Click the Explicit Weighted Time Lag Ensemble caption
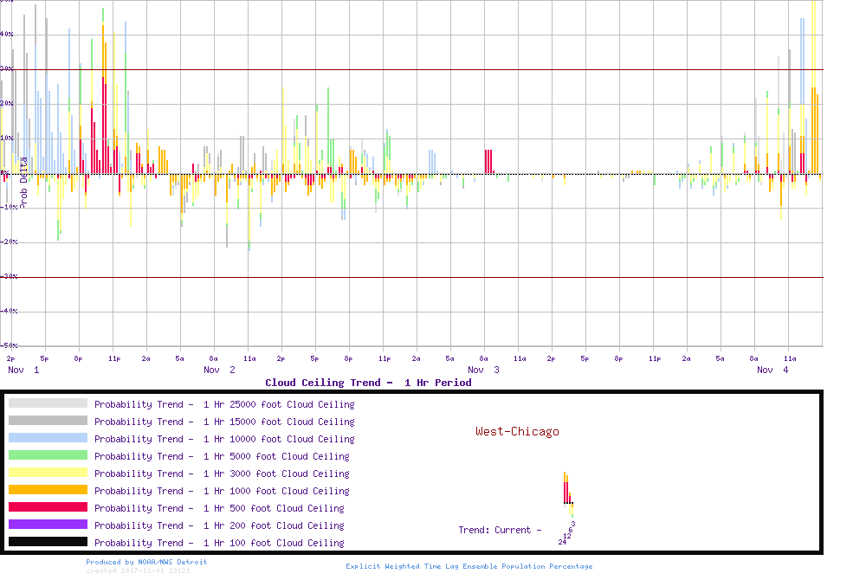This screenshot has height=580, width=866. 469,566
